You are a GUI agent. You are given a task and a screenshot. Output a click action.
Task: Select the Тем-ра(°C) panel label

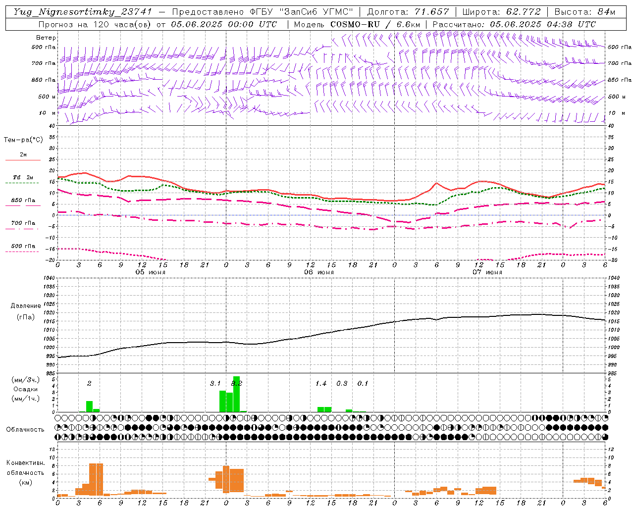point(23,140)
